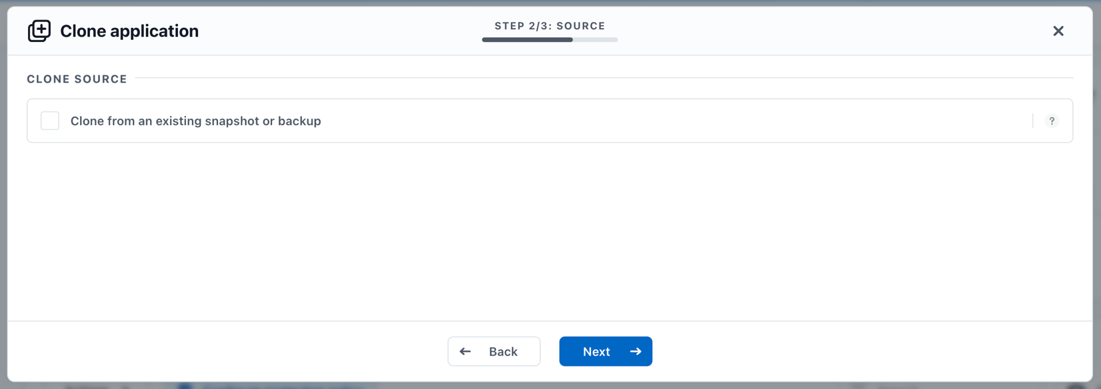Click the dimmed backdrop beneath the dialog
Screen dimensions: 1101x389
coord(549,386)
